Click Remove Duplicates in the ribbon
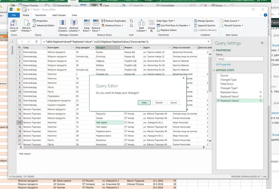279x189 pixels. point(115,21)
